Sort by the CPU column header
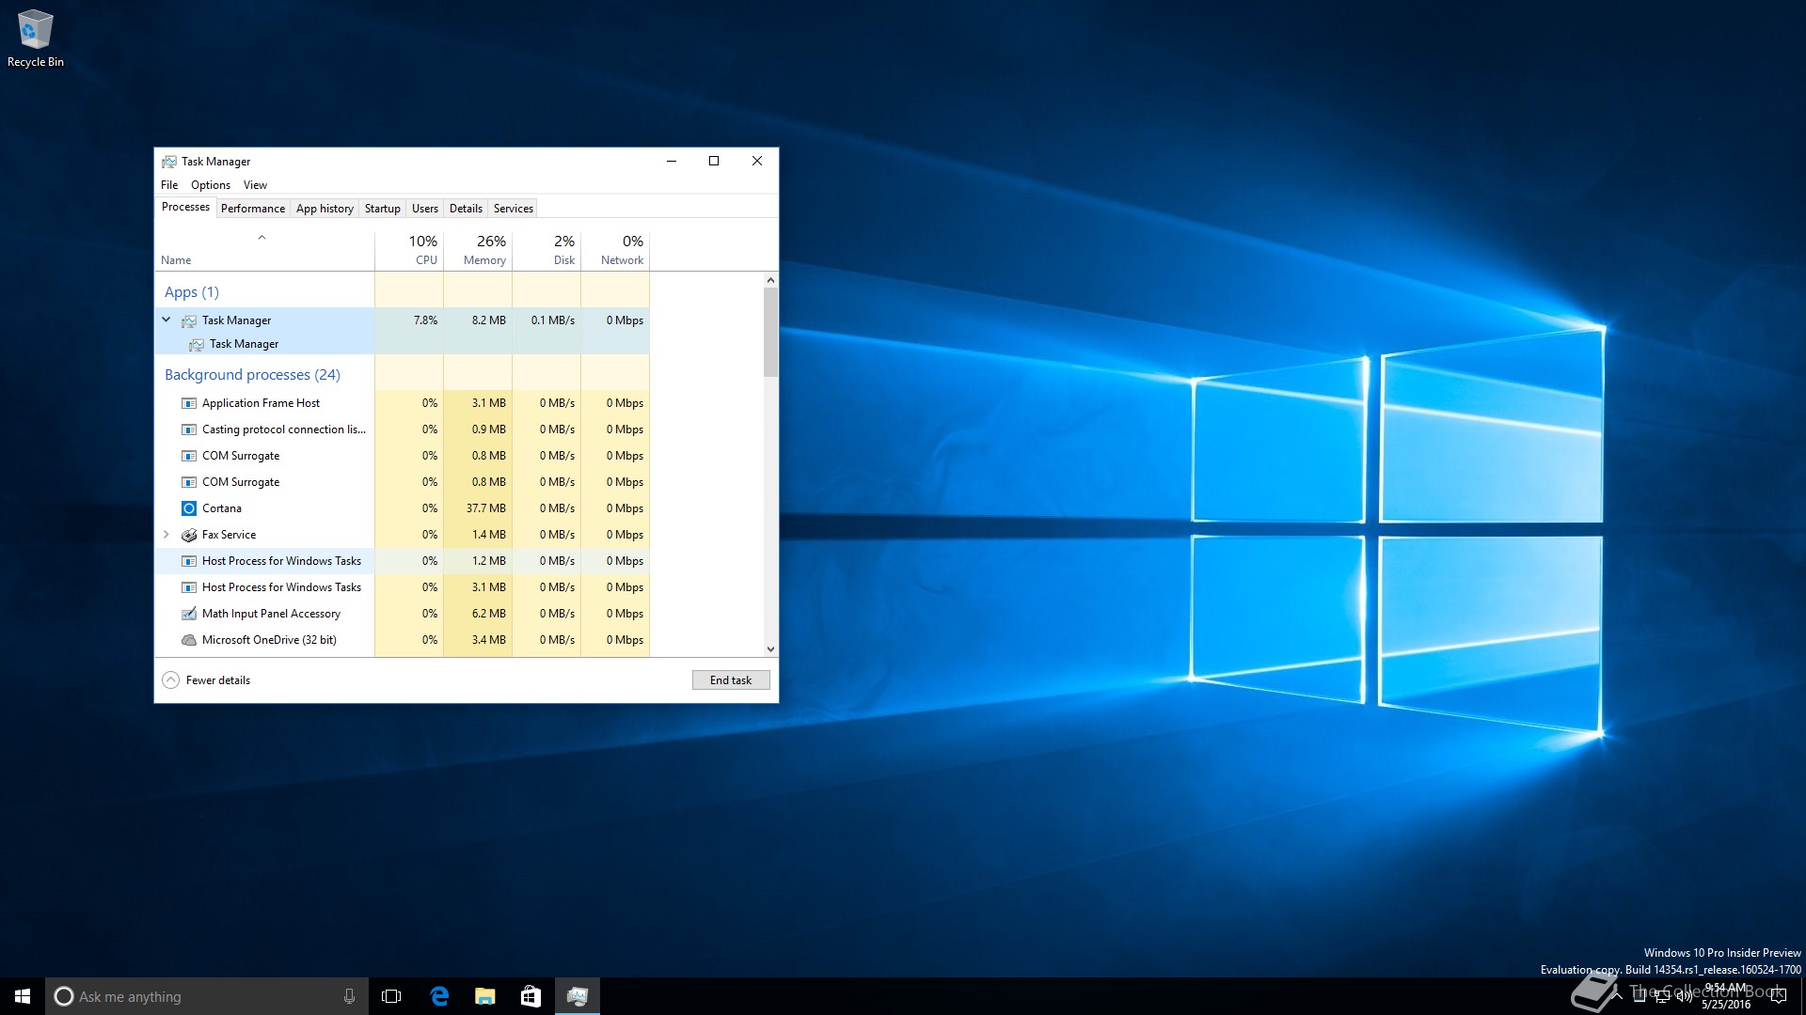Viewport: 1806px width, 1015px height. tap(409, 250)
